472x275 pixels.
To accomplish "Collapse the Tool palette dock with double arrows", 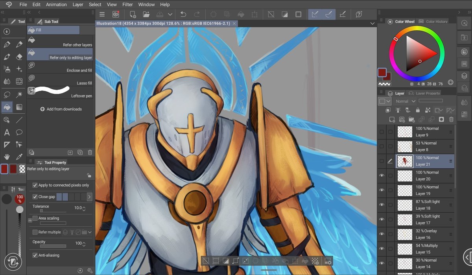I will point(3,13).
